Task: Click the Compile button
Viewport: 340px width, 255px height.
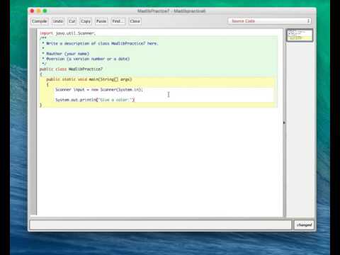Action: 40,21
